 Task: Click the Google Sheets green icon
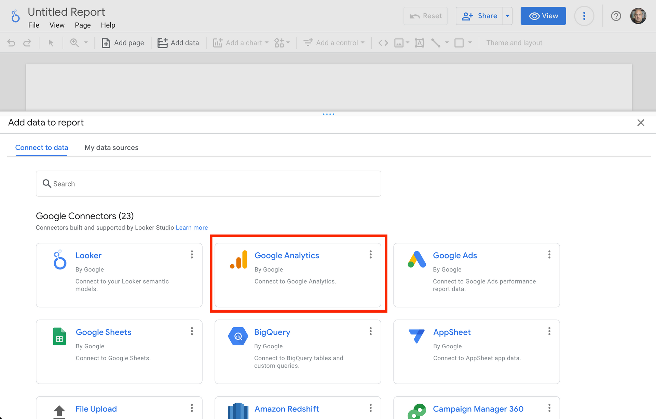click(x=59, y=336)
